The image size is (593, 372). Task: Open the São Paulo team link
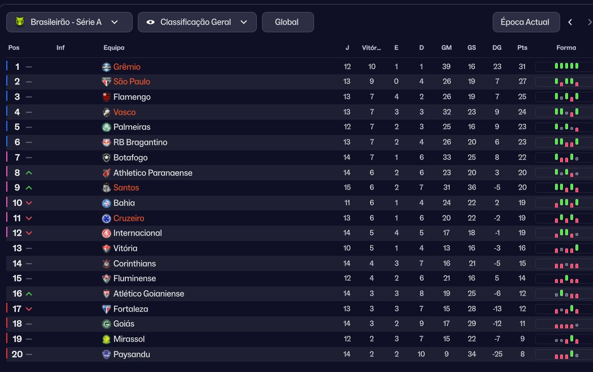tap(132, 82)
